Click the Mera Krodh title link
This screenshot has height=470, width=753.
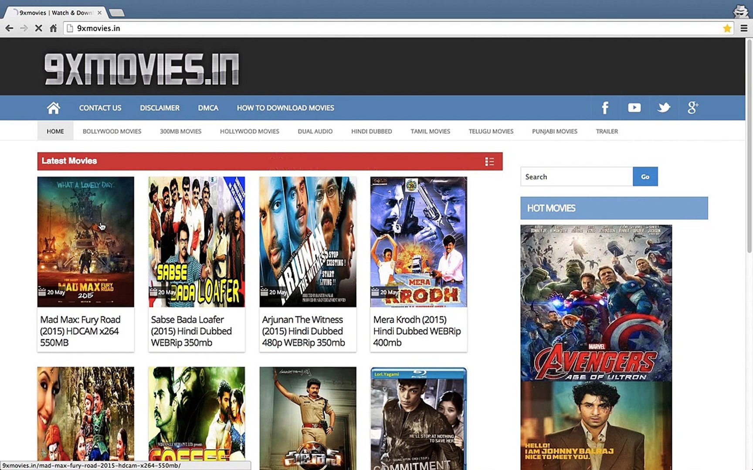point(417,331)
